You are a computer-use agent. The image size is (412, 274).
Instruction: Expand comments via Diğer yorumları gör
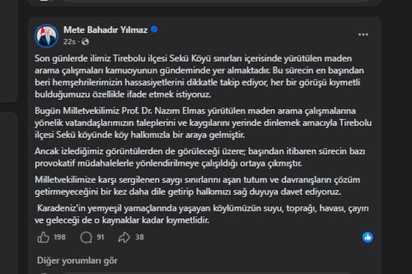(77, 261)
